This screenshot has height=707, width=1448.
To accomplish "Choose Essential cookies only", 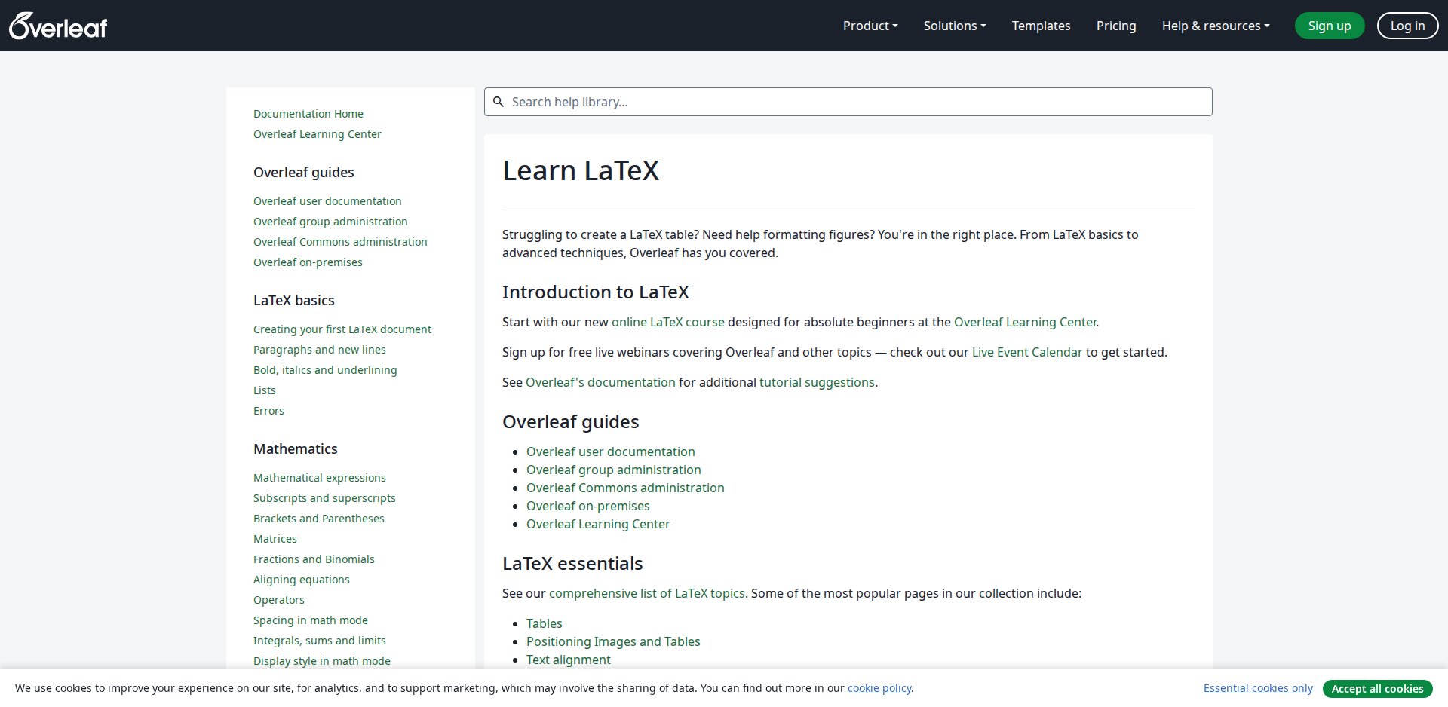I will click(x=1258, y=688).
